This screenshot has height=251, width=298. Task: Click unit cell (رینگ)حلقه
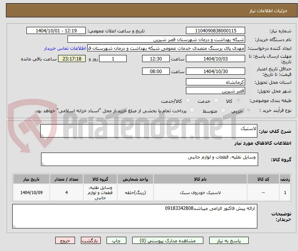(135, 192)
